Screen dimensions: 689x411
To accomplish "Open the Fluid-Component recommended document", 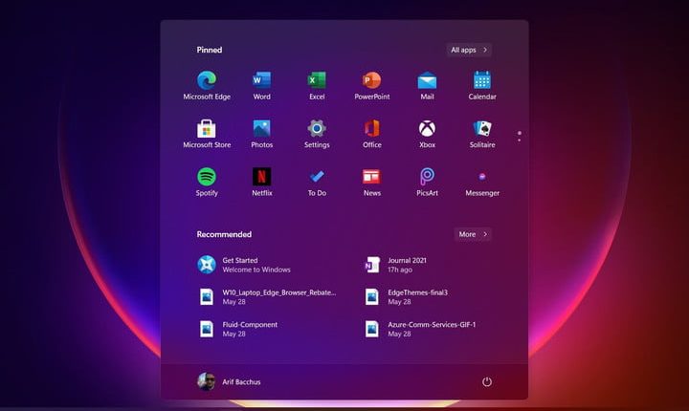I will (249, 329).
